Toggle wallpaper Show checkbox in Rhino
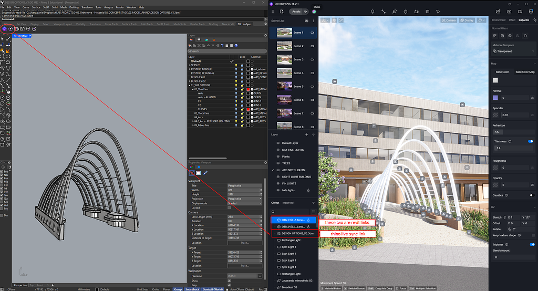The image size is (538, 291). pyautogui.click(x=229, y=280)
